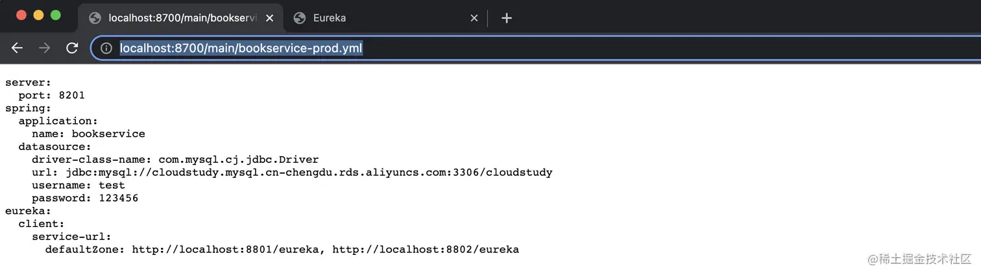Reload the bookservice-prod.yml page

click(x=72, y=48)
